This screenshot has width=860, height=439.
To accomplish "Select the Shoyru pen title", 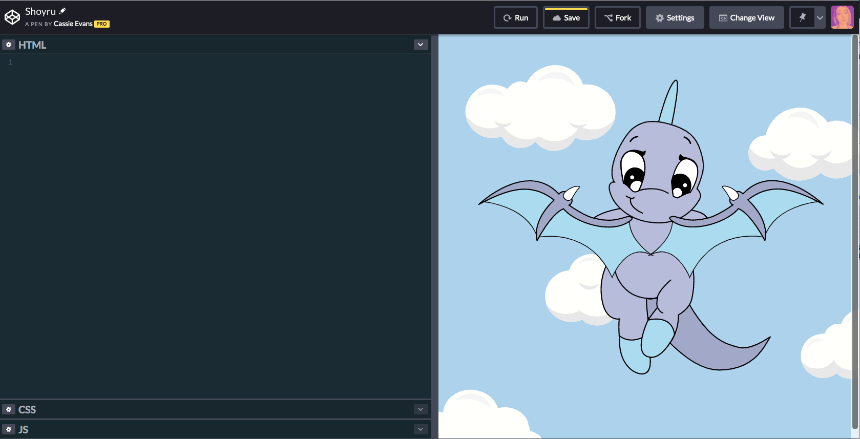I will point(40,11).
